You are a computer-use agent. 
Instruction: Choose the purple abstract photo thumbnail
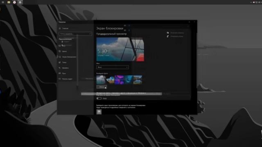tap(119, 80)
